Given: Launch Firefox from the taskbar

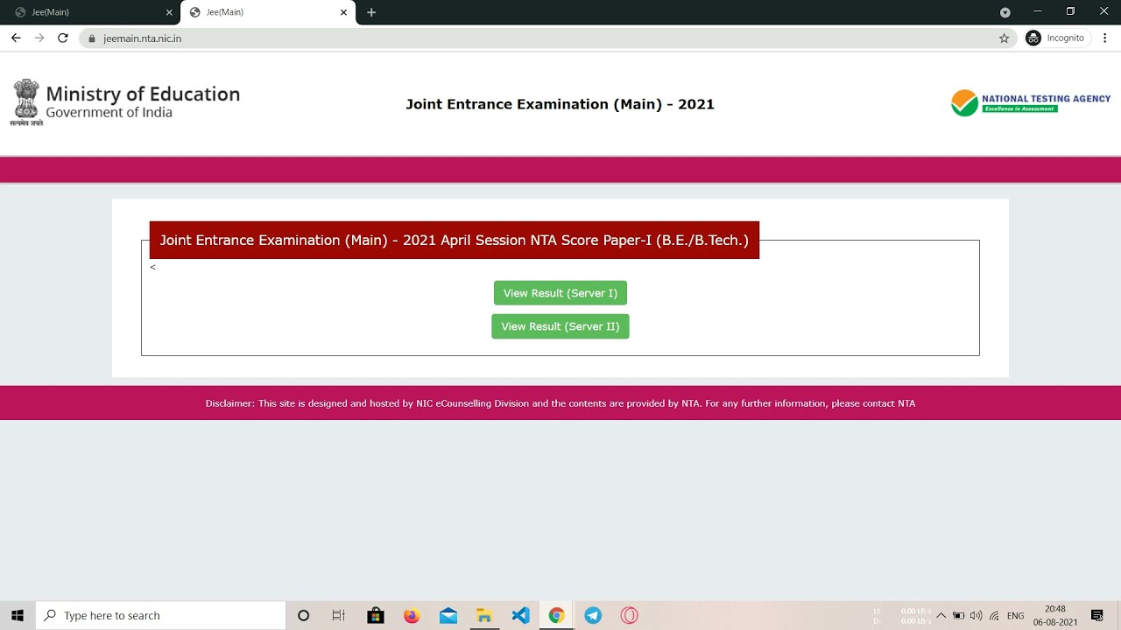Looking at the screenshot, I should coord(412,615).
